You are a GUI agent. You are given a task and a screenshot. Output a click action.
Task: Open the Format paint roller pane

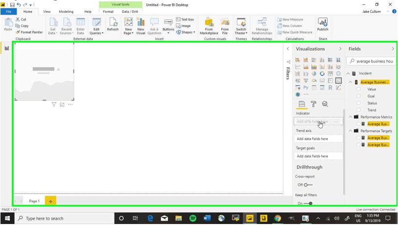(314, 104)
